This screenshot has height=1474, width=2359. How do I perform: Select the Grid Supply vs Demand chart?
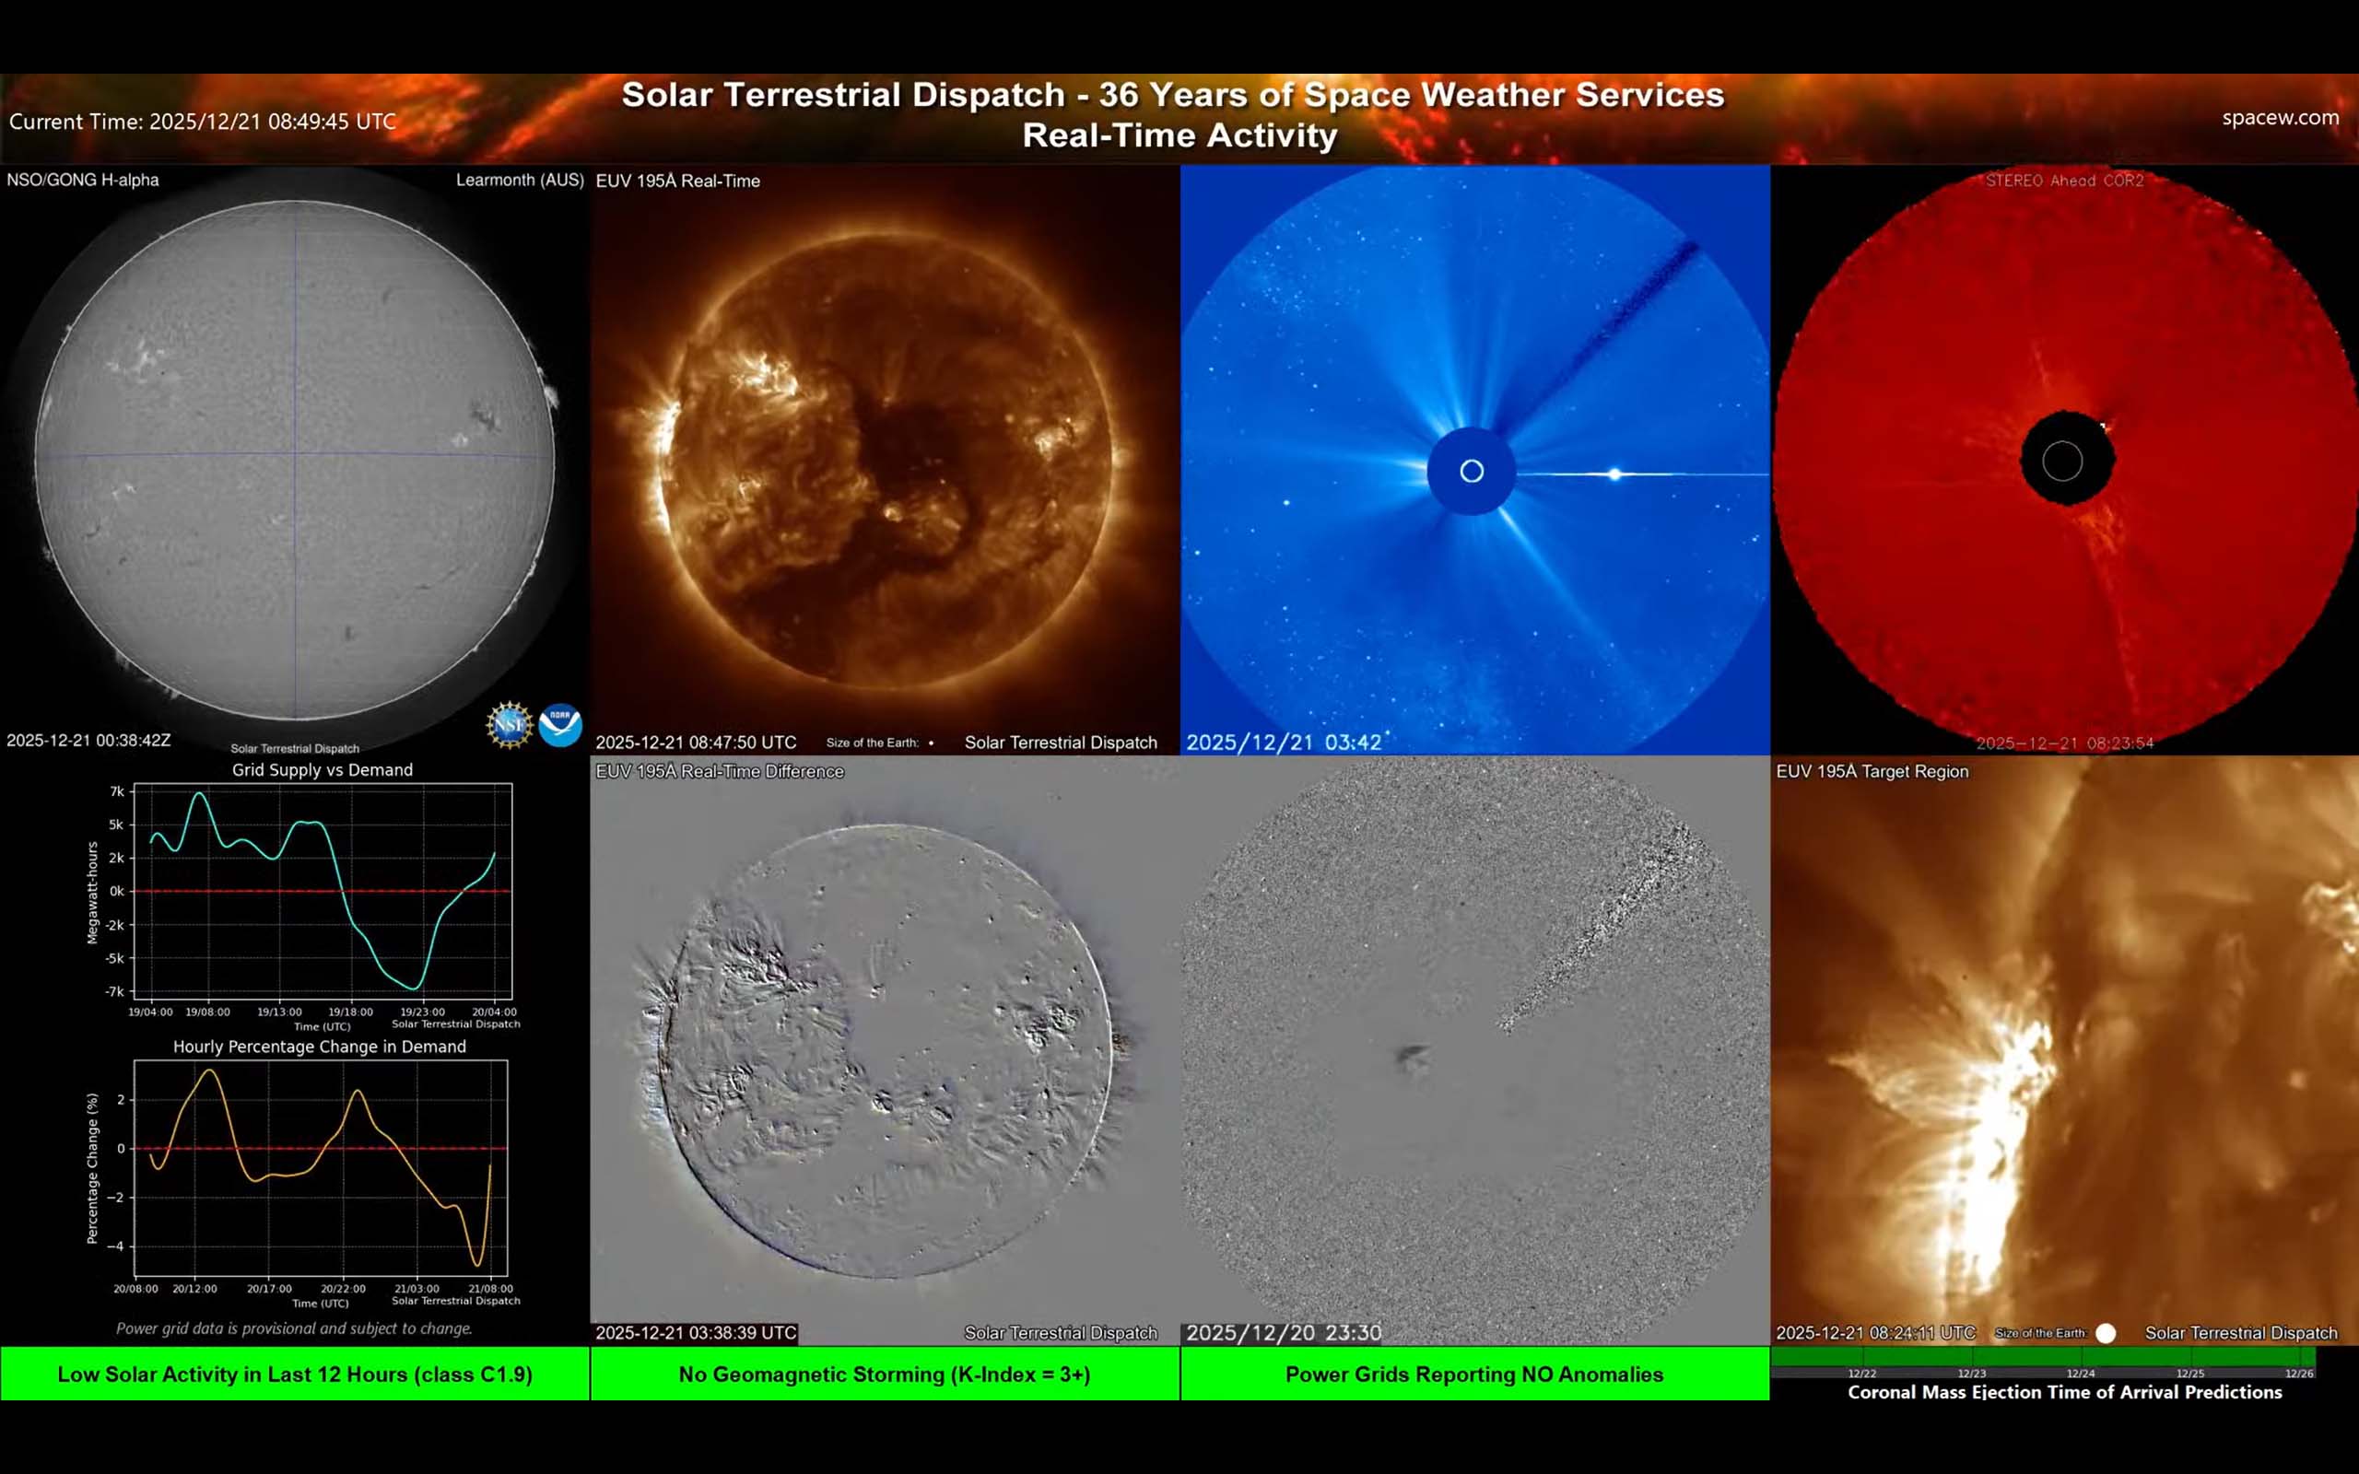[322, 890]
